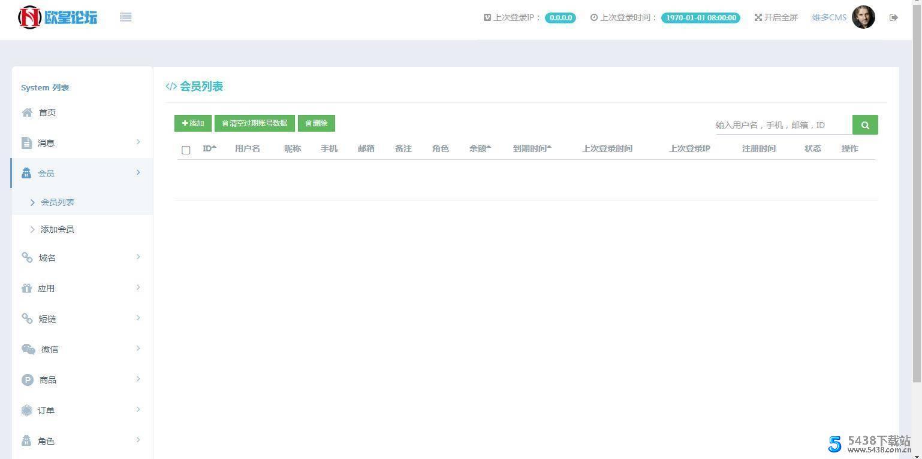This screenshot has width=922, height=459.
Task: Collapse the sidebar with the list icon
Action: point(125,17)
